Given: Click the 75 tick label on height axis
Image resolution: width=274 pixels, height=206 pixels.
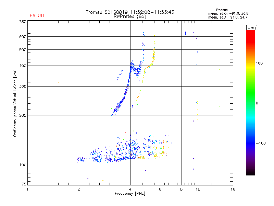Looking at the screenshot, I should coord(24,184).
